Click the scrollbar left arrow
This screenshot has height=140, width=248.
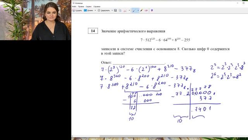coord(72,136)
